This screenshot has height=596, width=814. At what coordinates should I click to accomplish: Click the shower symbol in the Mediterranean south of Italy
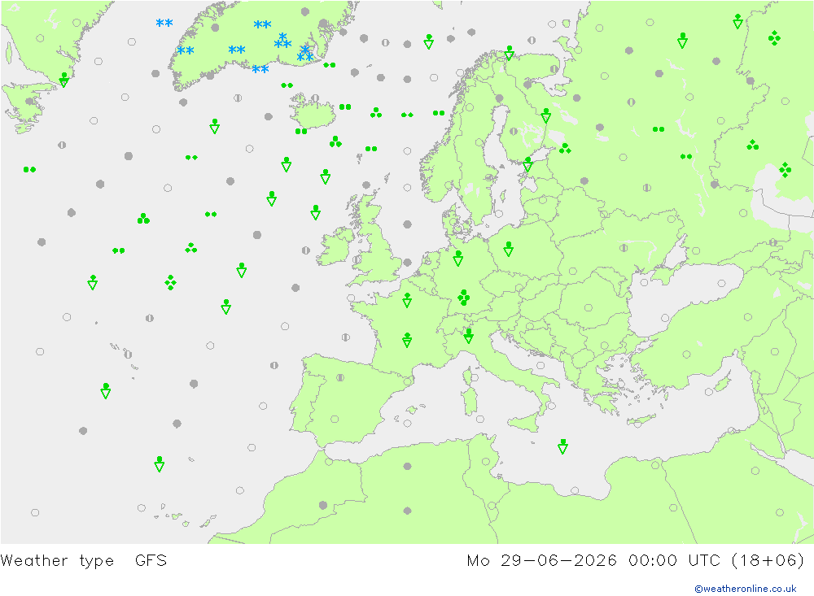coord(562,446)
